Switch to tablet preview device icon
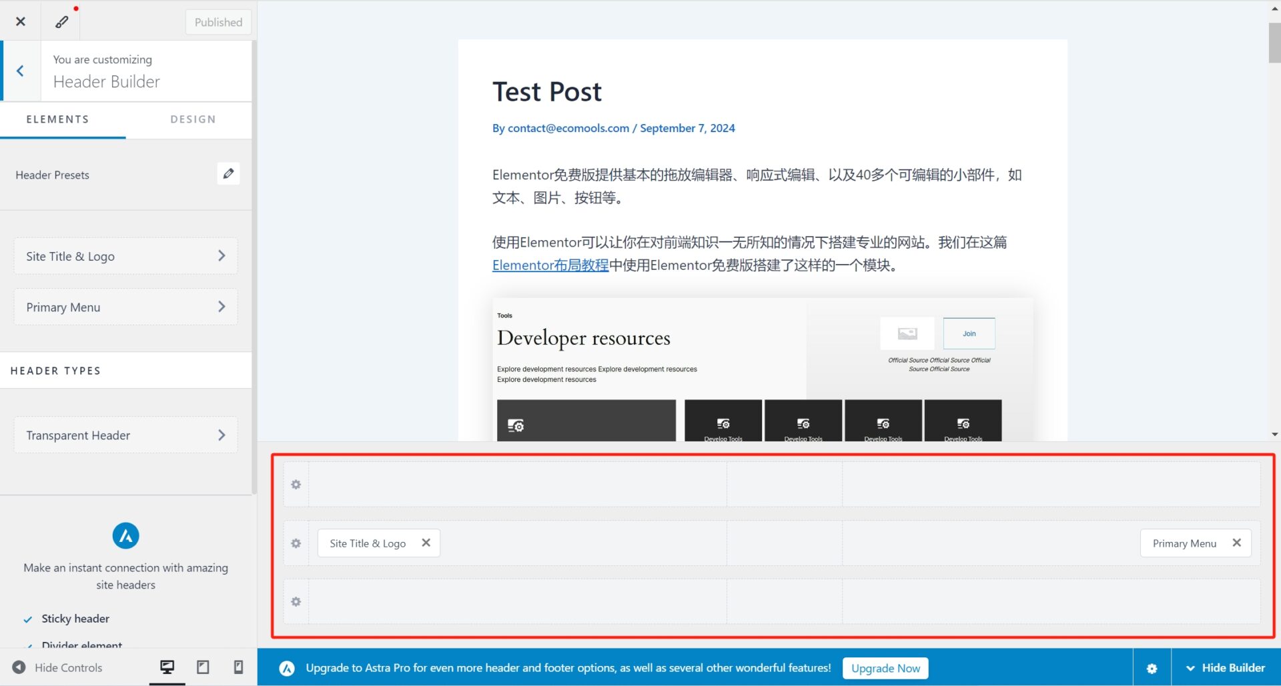This screenshot has height=686, width=1281. 203,667
